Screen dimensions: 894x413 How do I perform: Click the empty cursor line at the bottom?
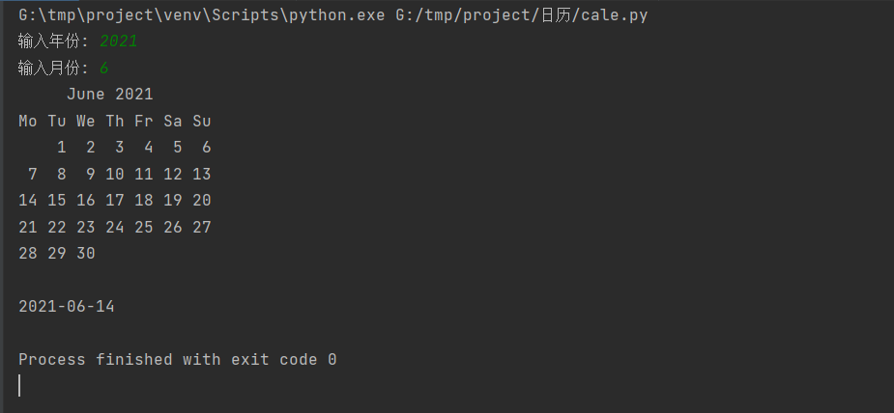[x=19, y=386]
